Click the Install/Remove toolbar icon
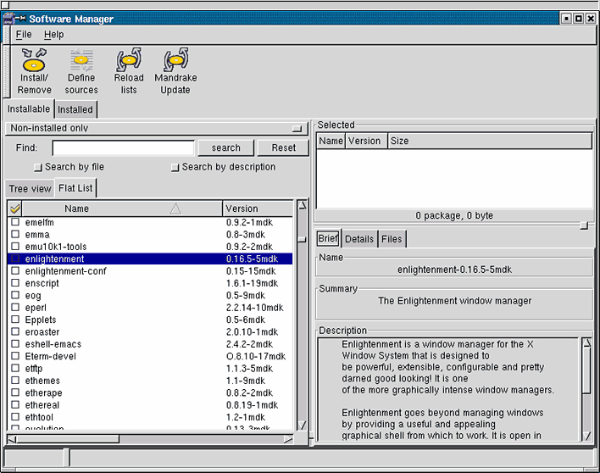600x473 pixels. click(x=34, y=71)
